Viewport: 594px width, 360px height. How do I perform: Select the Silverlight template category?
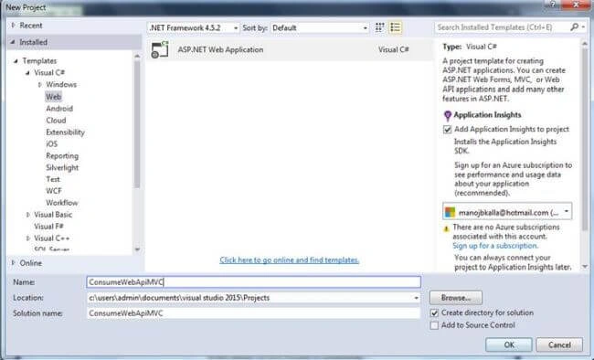click(x=62, y=167)
